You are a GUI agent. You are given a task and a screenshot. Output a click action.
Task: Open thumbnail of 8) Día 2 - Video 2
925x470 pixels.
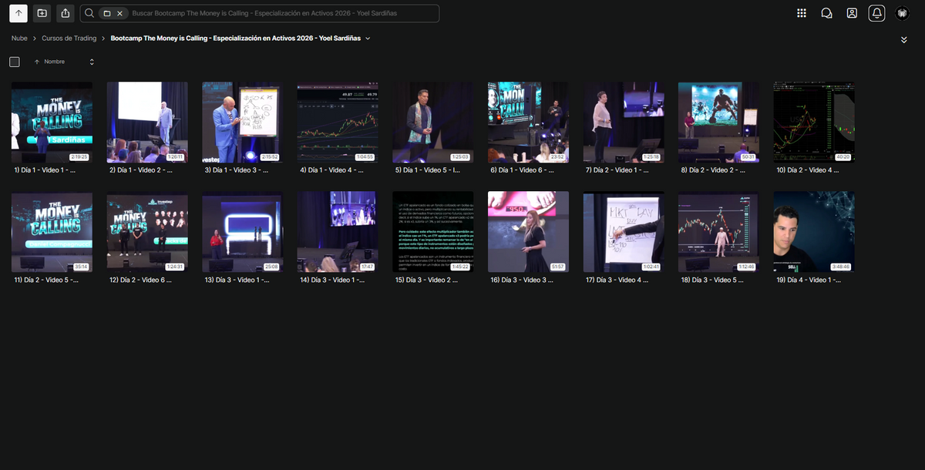718,123
